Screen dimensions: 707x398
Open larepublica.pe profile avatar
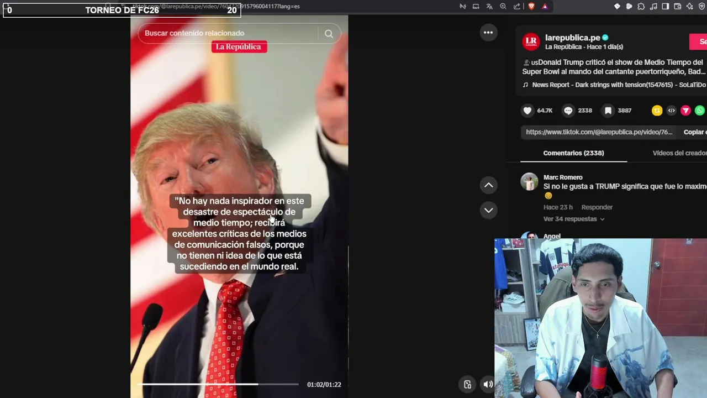(531, 41)
